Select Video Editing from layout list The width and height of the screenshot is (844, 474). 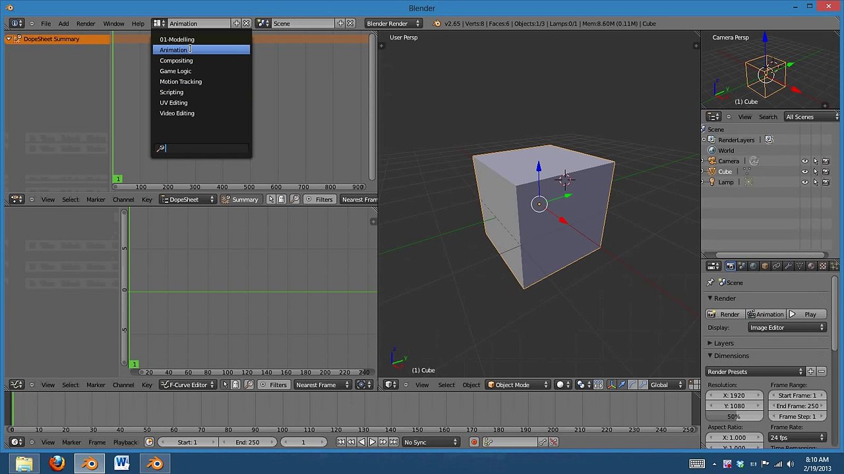point(201,113)
